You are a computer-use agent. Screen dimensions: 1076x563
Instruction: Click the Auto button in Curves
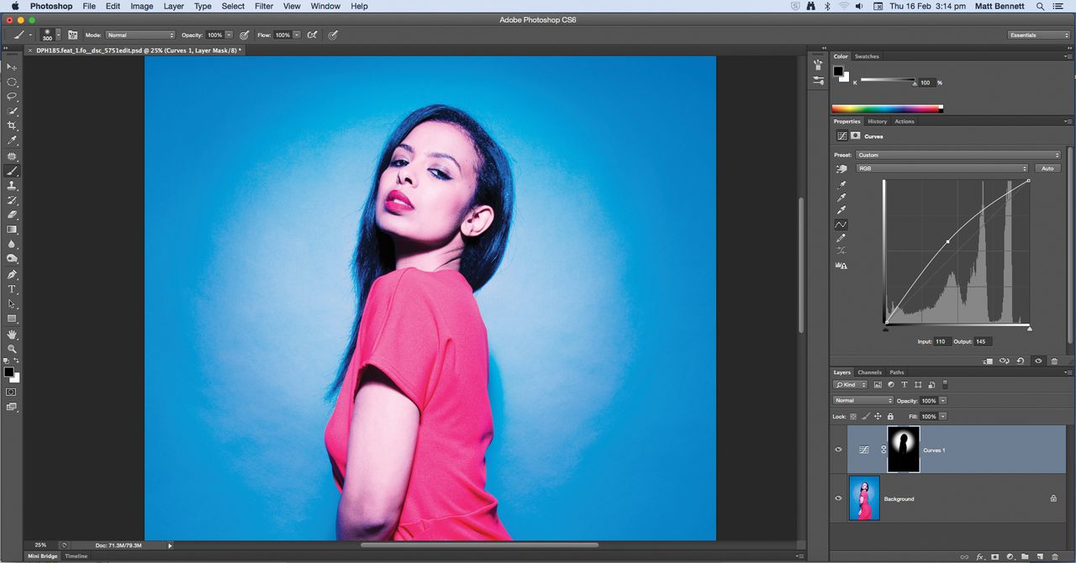pos(1047,168)
